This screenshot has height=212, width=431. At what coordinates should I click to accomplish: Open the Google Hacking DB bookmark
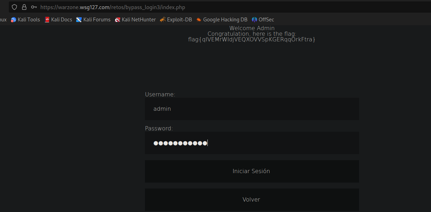tap(222, 20)
